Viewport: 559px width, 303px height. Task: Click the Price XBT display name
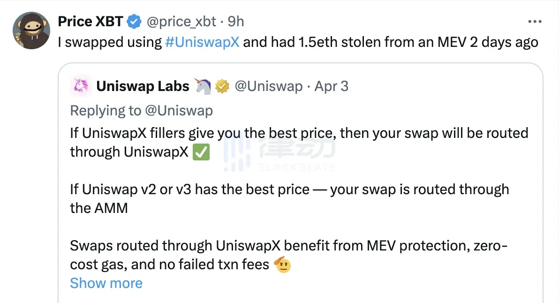tap(90, 21)
